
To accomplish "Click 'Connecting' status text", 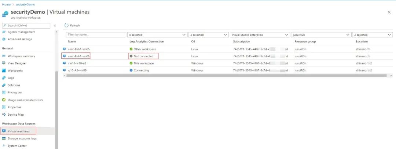I will 141,70.
